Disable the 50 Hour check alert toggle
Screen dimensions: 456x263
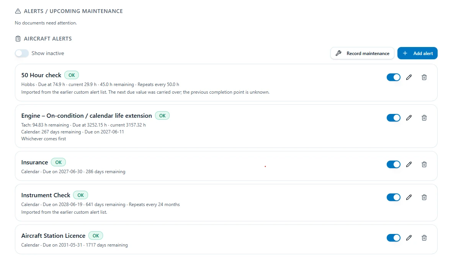pyautogui.click(x=394, y=77)
